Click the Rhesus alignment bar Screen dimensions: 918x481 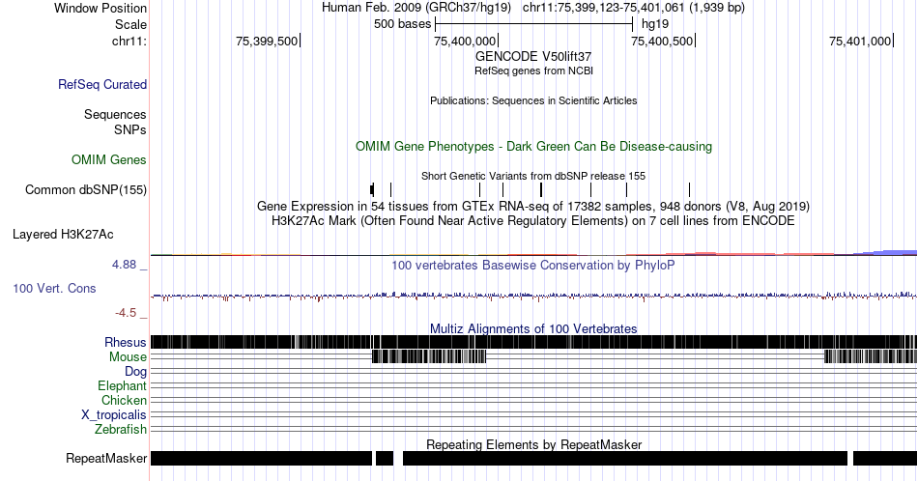[534, 342]
